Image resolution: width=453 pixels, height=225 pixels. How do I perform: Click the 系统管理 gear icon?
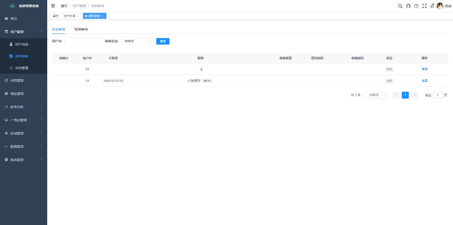pos(6,159)
